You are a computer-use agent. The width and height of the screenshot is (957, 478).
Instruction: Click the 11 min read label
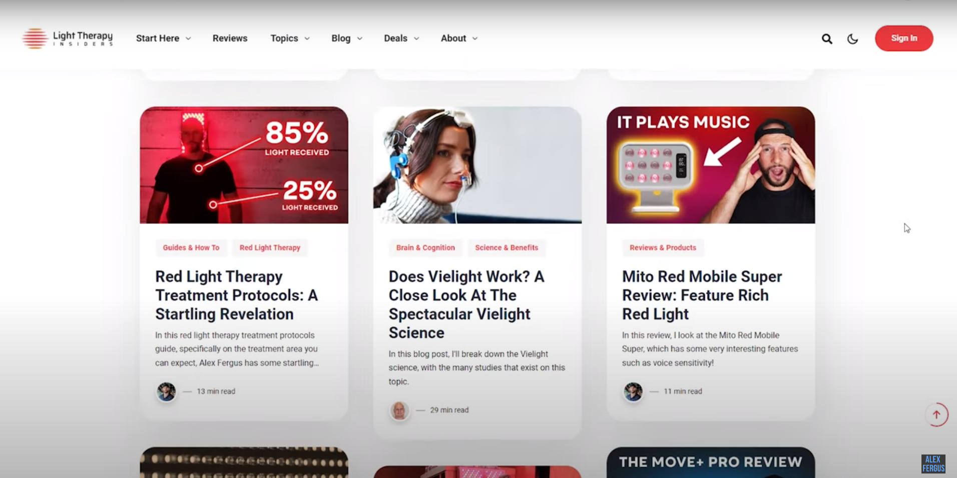tap(683, 391)
